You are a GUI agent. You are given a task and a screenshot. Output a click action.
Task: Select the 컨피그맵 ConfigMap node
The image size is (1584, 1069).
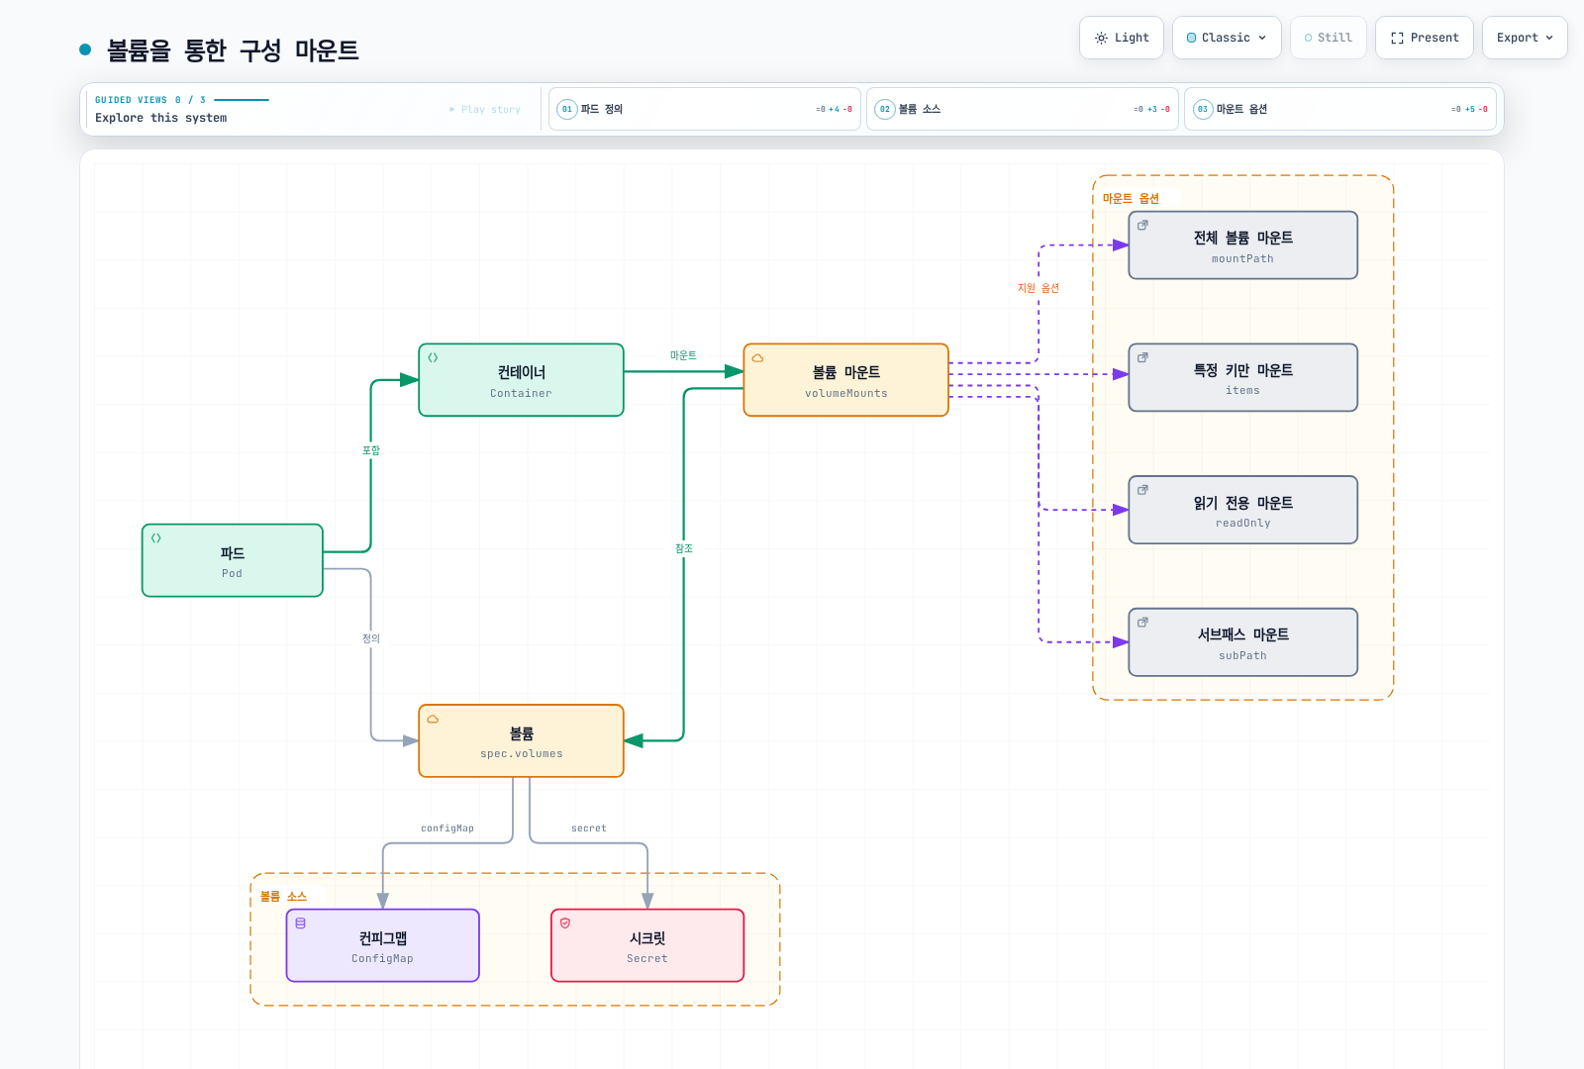383,945
